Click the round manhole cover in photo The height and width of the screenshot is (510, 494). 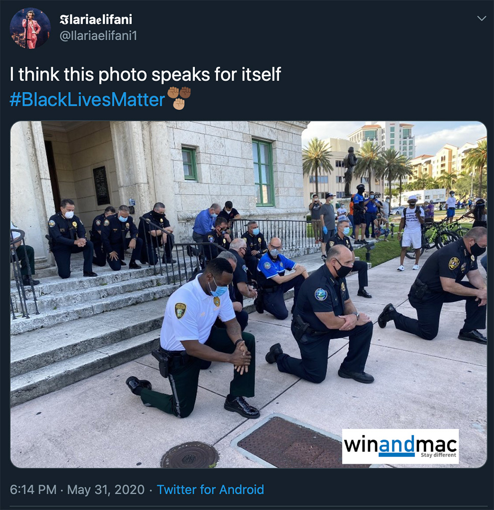[x=190, y=455]
